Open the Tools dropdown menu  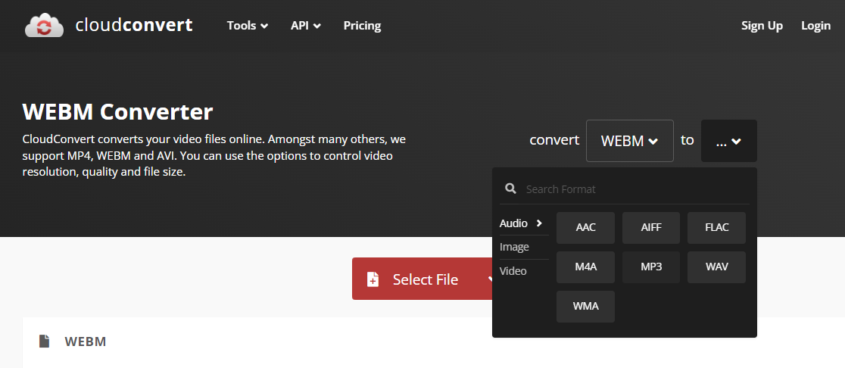[248, 25]
